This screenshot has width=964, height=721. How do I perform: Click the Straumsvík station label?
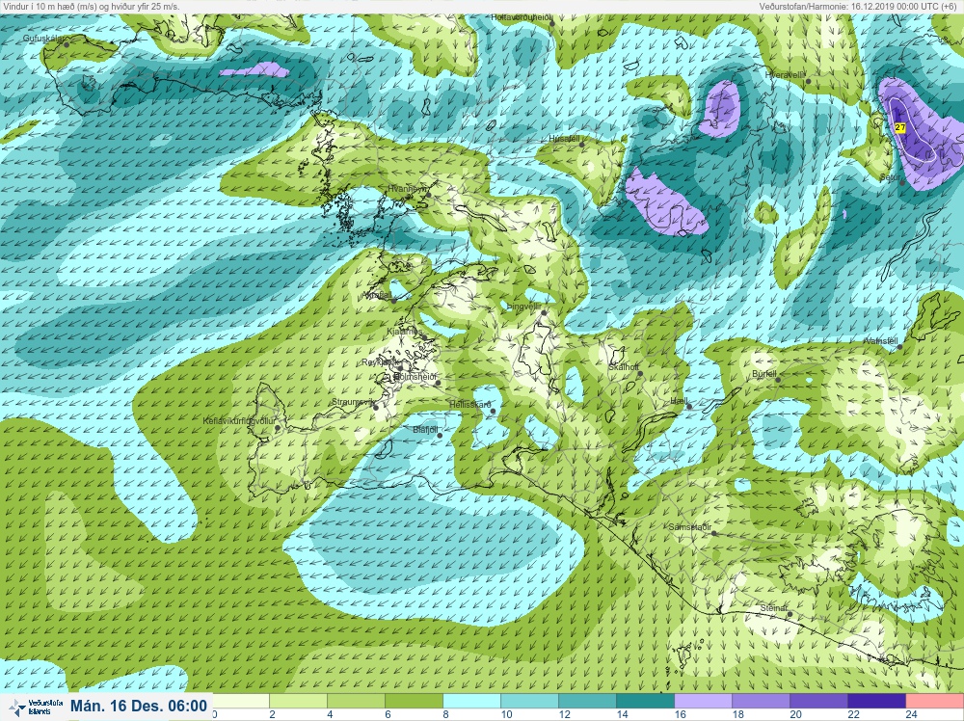coord(354,402)
